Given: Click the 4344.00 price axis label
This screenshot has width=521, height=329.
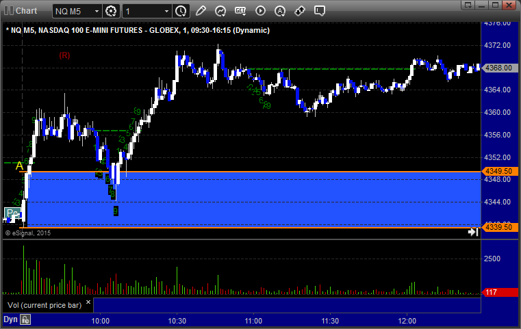Looking at the screenshot, I should (498, 202).
